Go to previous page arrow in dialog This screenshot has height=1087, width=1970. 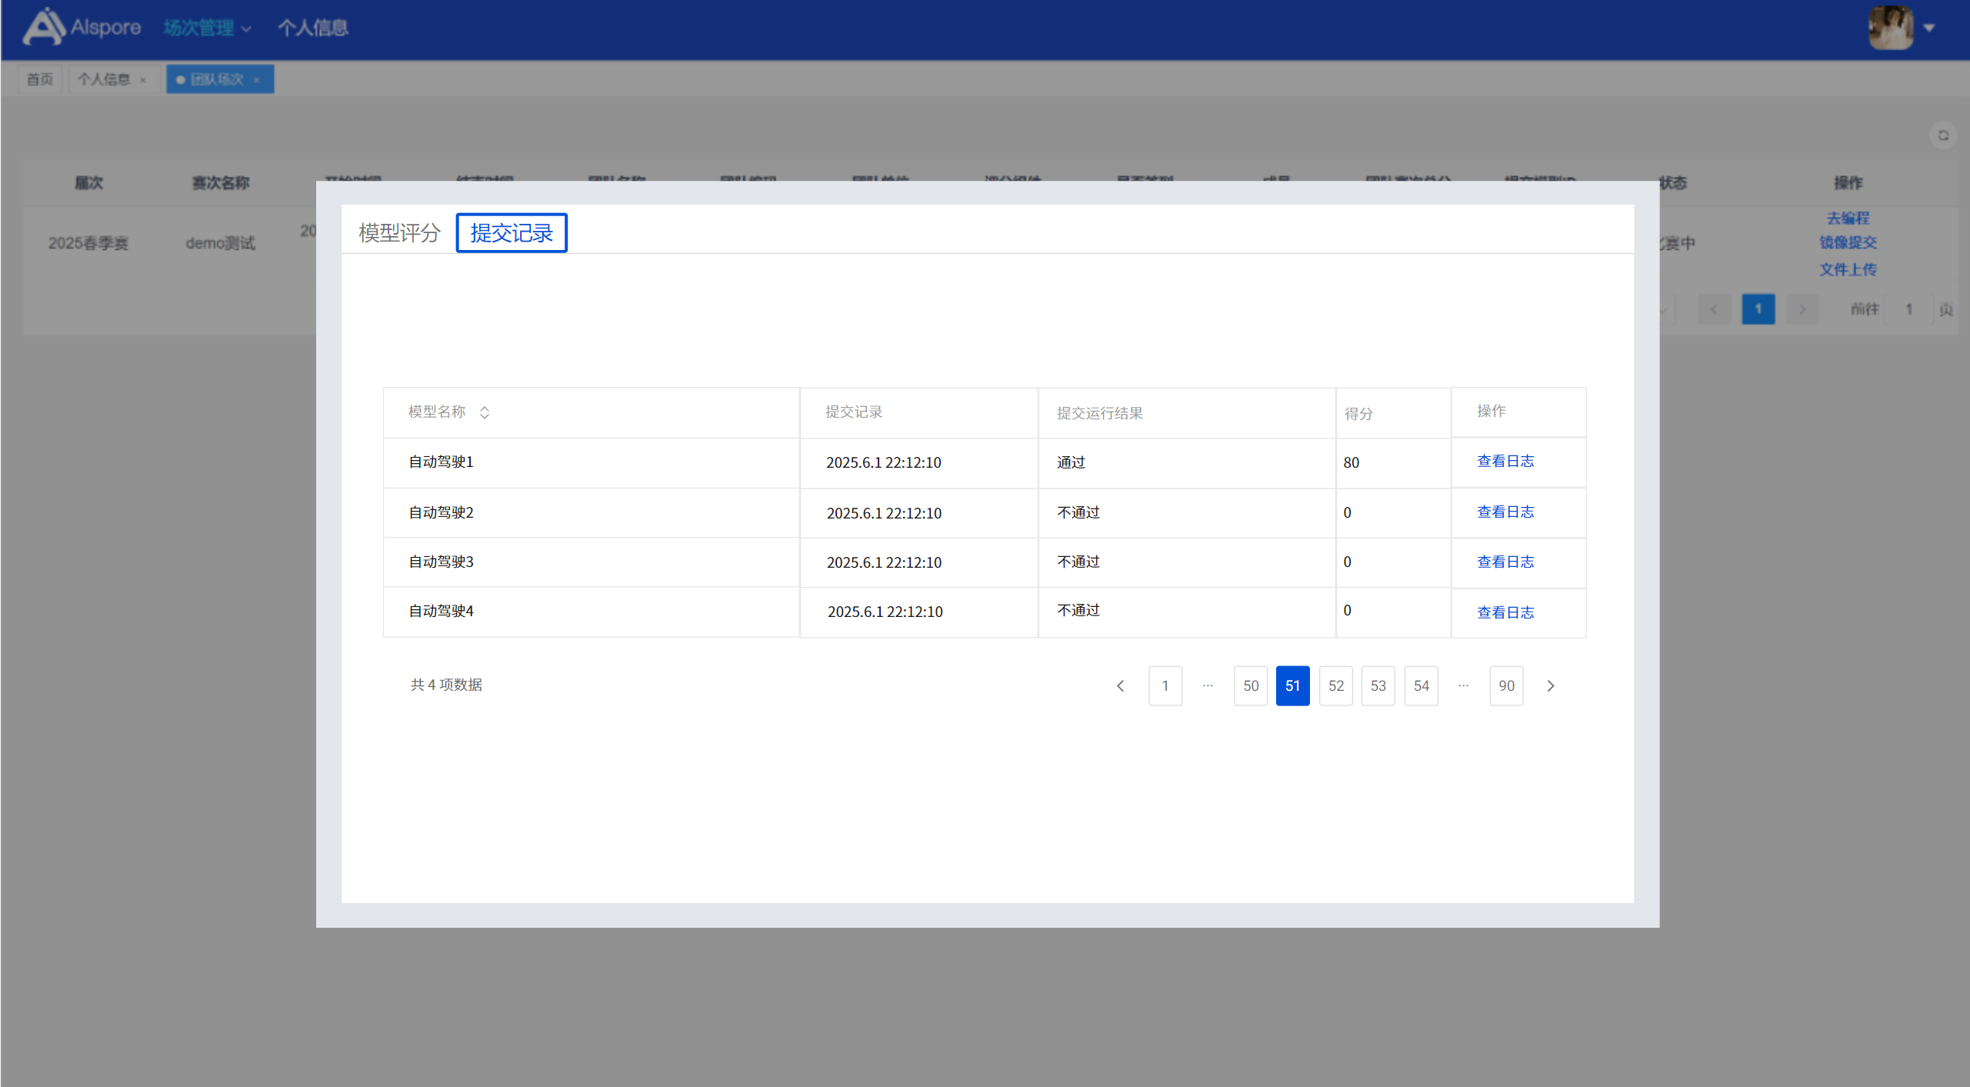coord(1120,685)
